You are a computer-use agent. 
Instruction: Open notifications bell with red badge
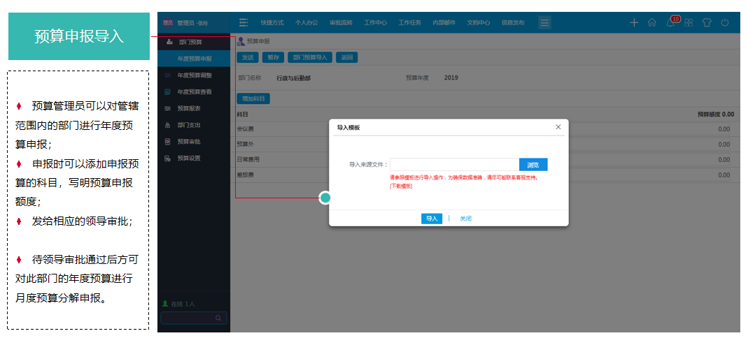tap(670, 22)
